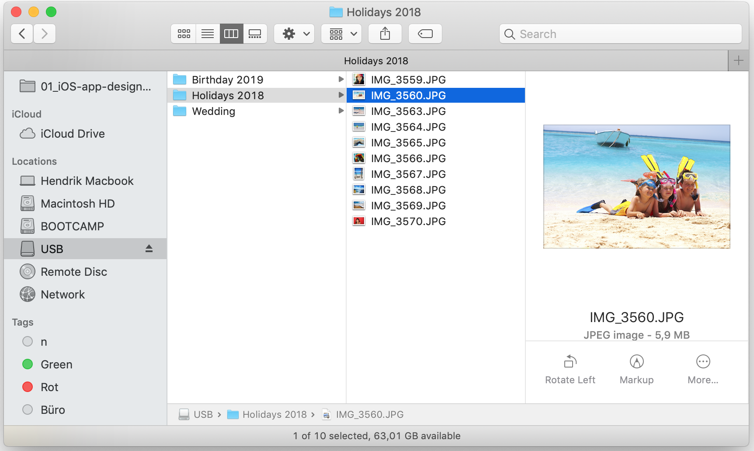Open the More... quick actions

click(x=703, y=369)
